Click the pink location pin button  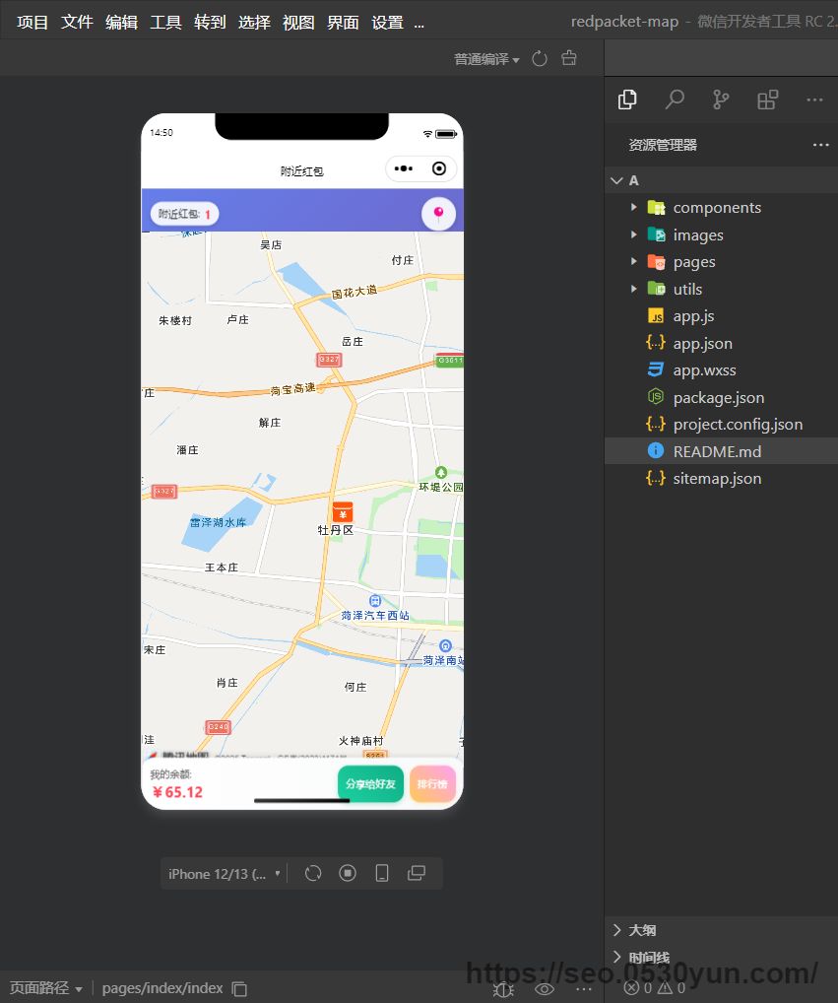tap(438, 214)
